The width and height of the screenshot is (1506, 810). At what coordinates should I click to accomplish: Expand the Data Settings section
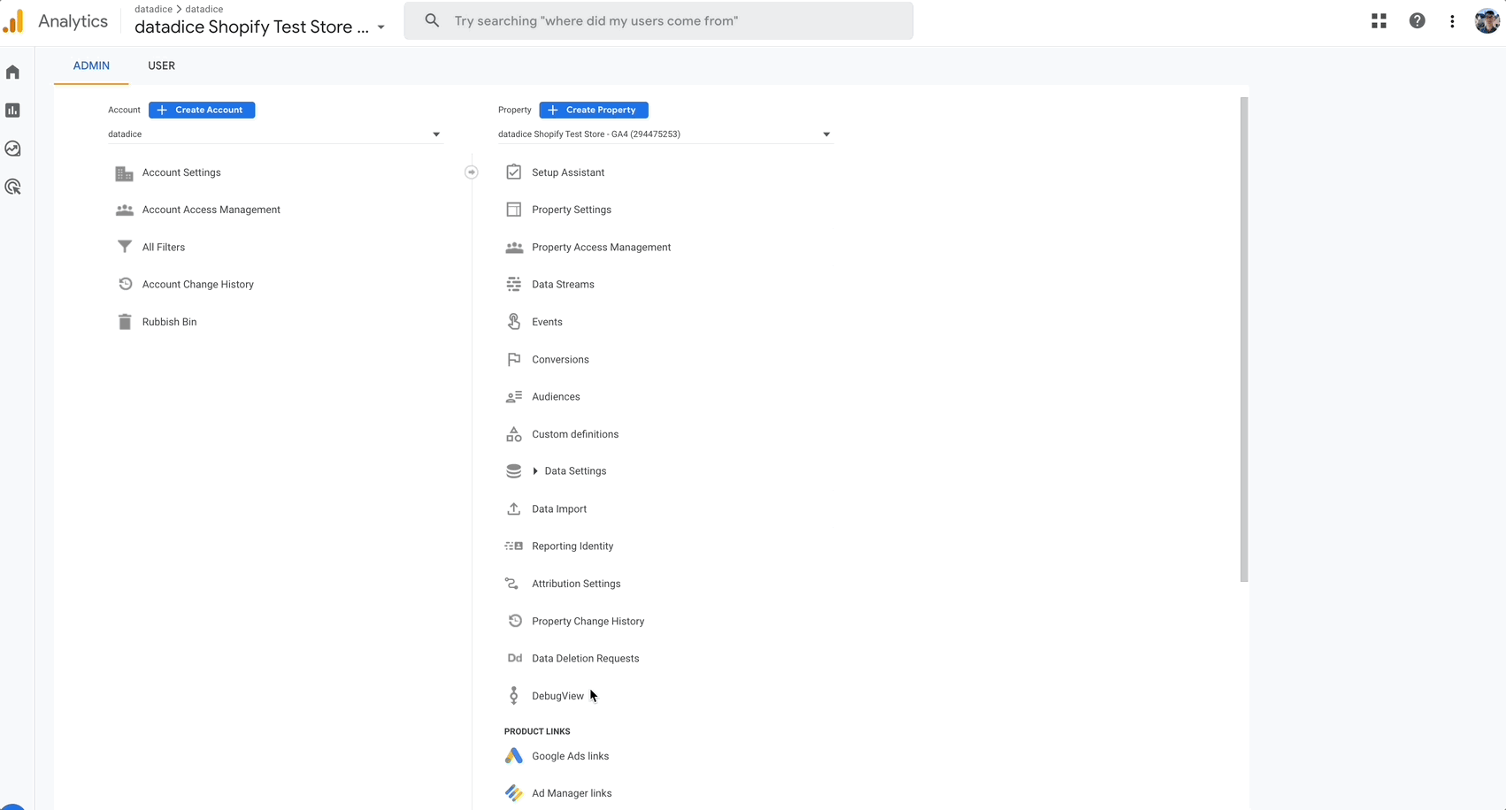coord(535,471)
